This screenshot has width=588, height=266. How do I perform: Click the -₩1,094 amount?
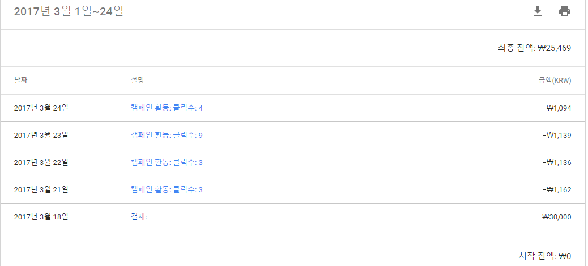coord(556,108)
